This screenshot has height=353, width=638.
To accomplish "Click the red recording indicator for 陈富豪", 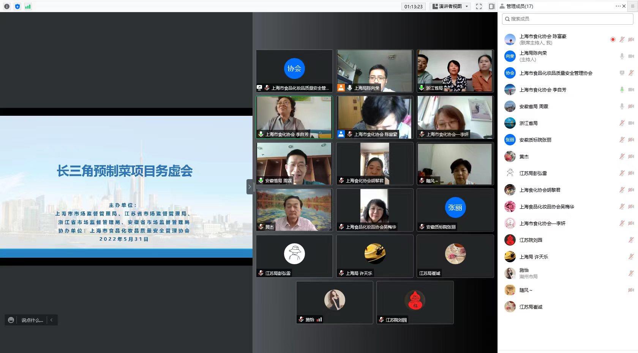I will 613,39.
